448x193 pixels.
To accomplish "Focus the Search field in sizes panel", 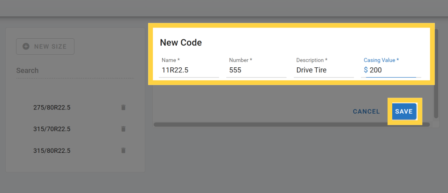I will 74,71.
